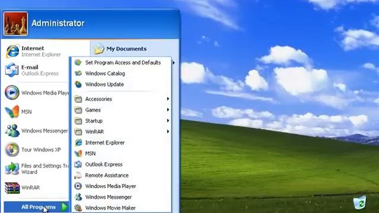Click the MSN butterfly icon in left column

click(x=12, y=111)
